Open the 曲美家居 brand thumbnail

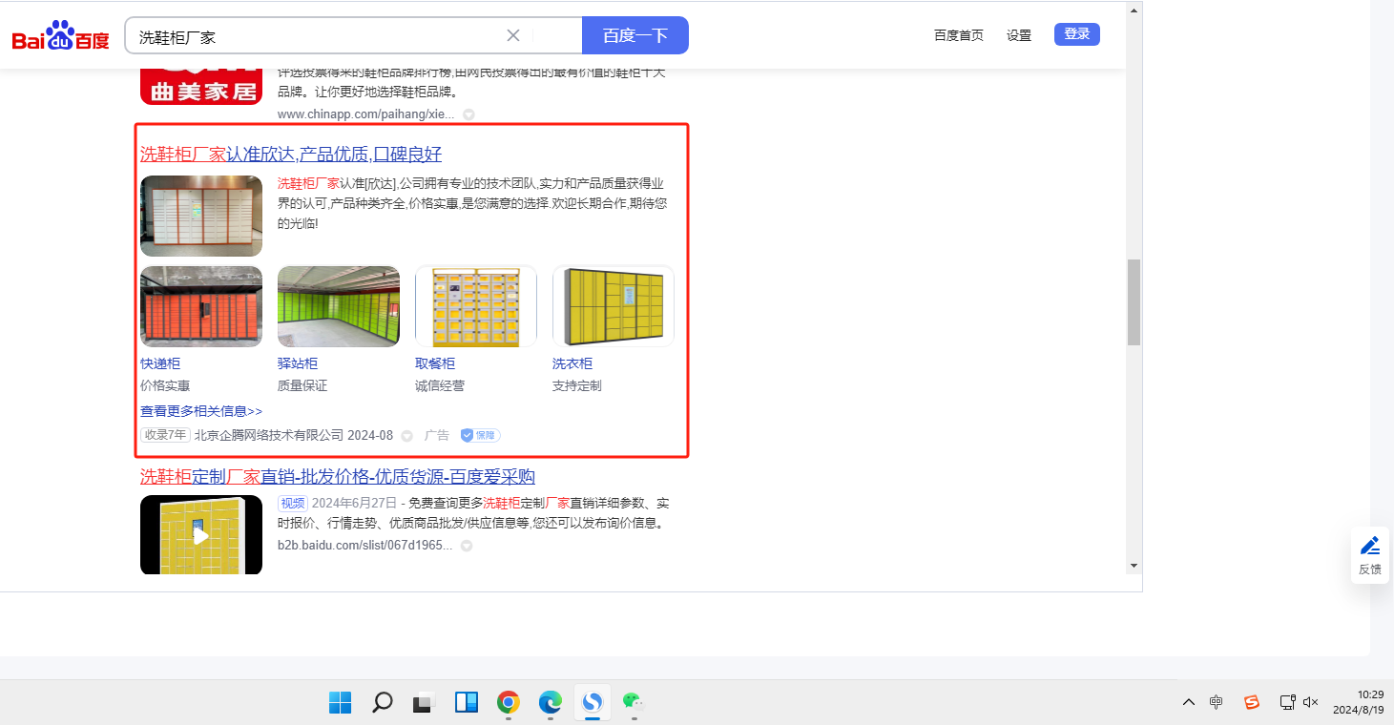201,86
